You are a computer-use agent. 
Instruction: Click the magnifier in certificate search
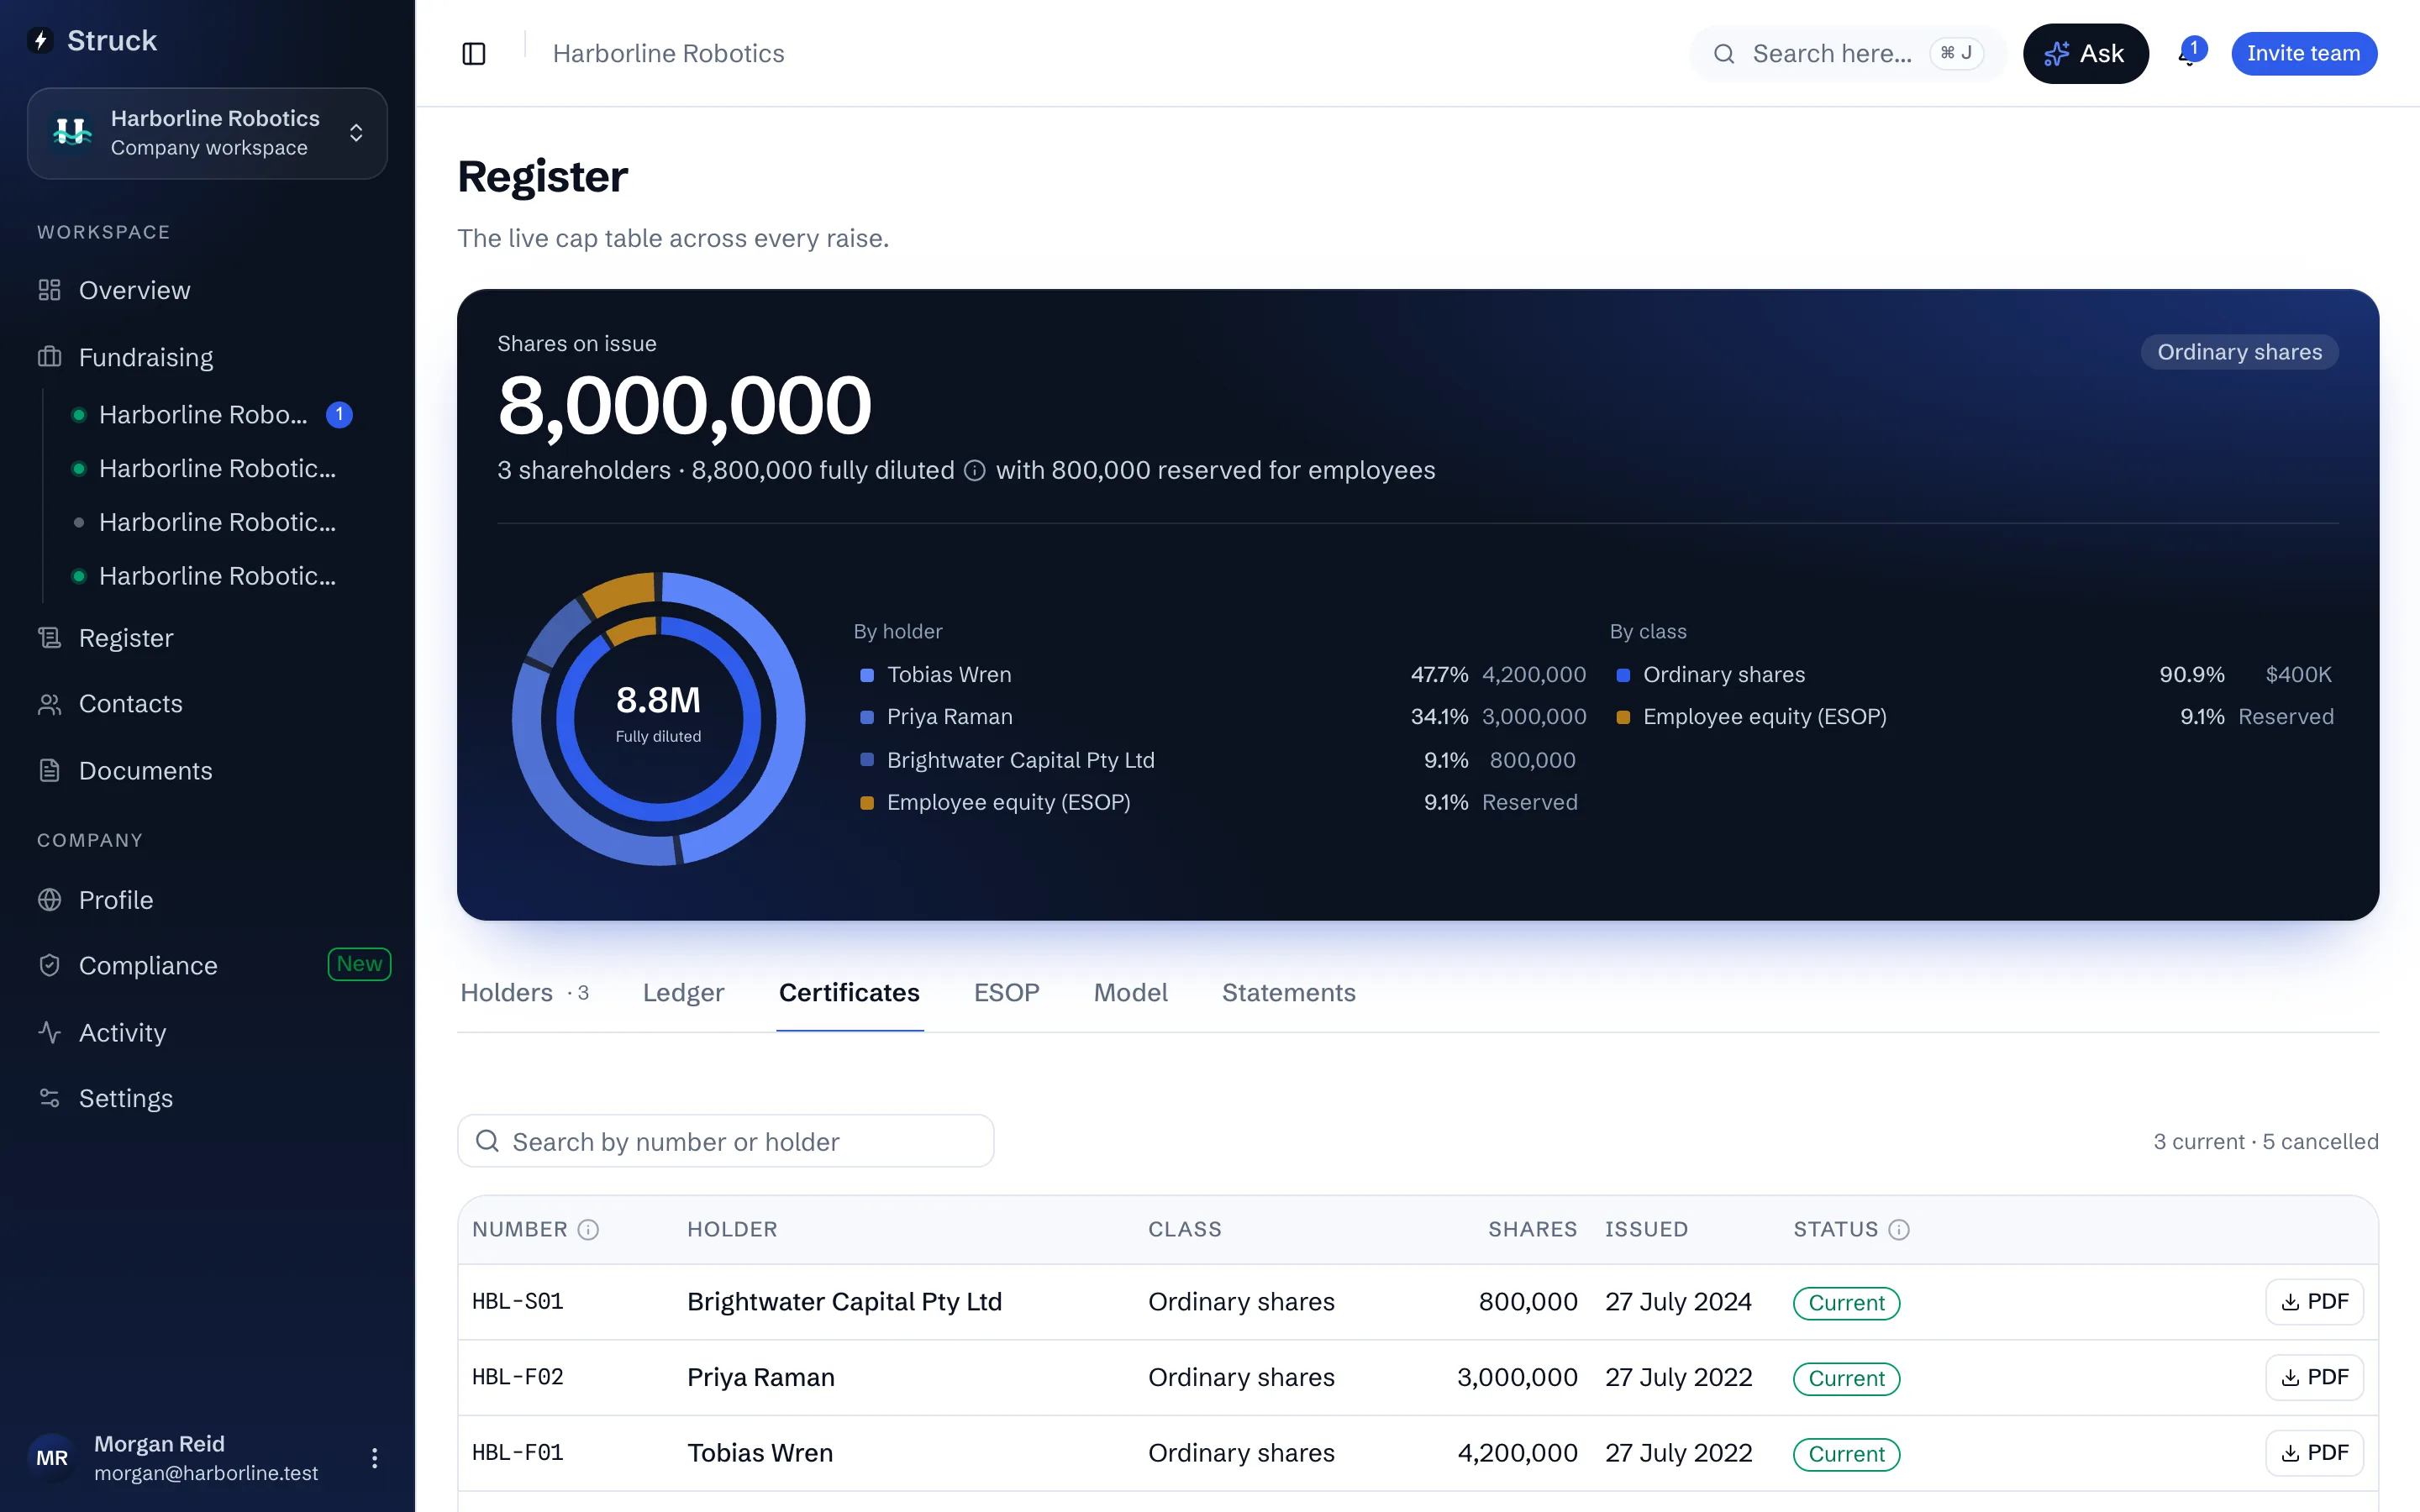tap(487, 1141)
